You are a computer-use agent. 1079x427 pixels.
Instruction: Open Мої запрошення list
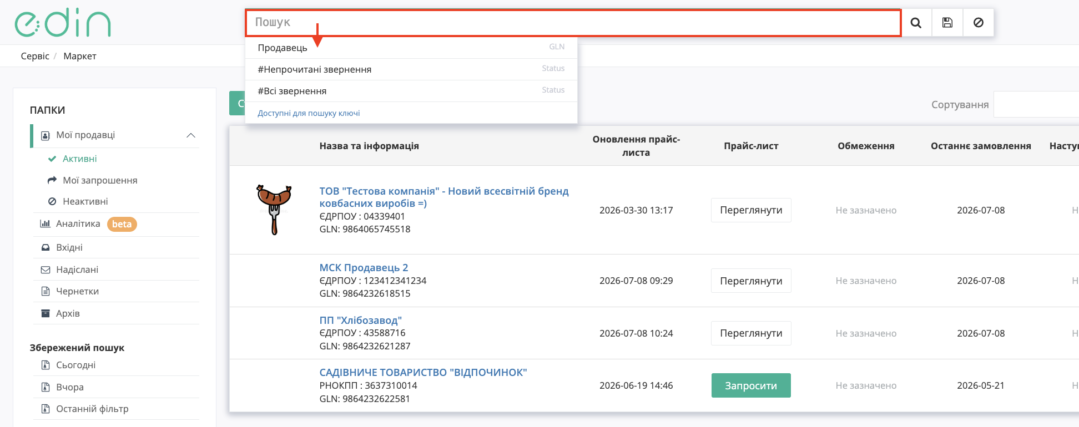coord(100,180)
